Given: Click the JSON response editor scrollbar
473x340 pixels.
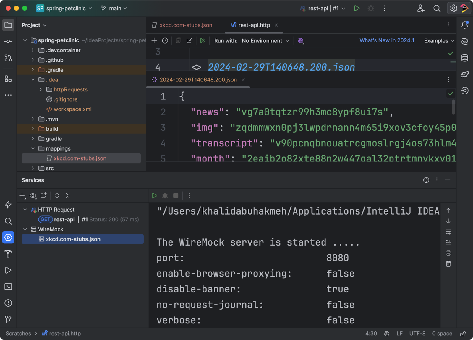Looking at the screenshot, I should point(453,107).
